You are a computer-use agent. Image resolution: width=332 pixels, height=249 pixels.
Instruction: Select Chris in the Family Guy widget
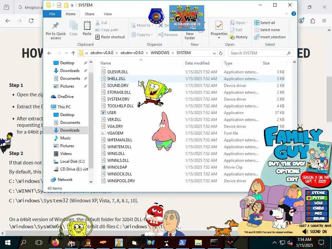[x=316, y=208]
